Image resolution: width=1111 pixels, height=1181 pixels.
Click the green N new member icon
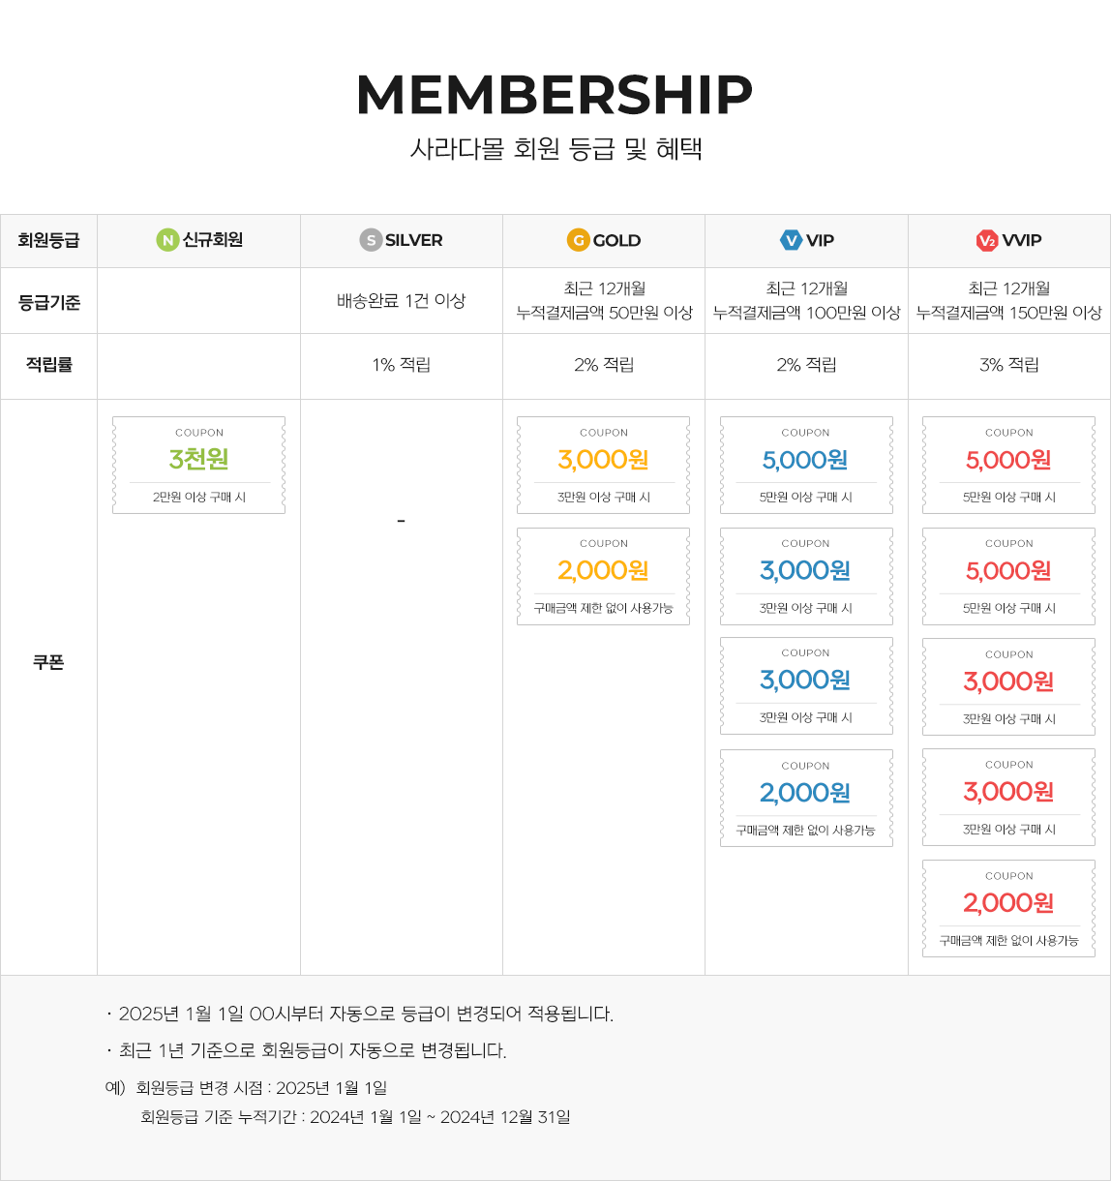click(x=167, y=240)
